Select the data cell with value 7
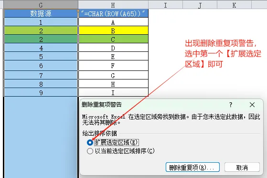 [41, 75]
